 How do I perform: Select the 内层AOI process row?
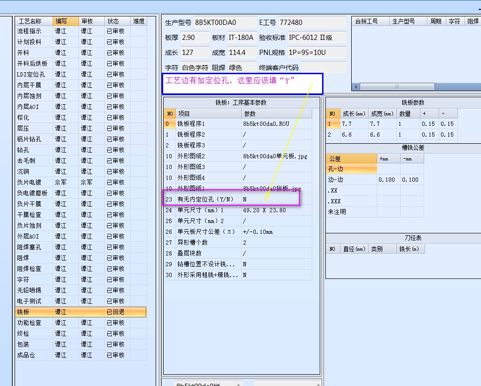[x=81, y=107]
